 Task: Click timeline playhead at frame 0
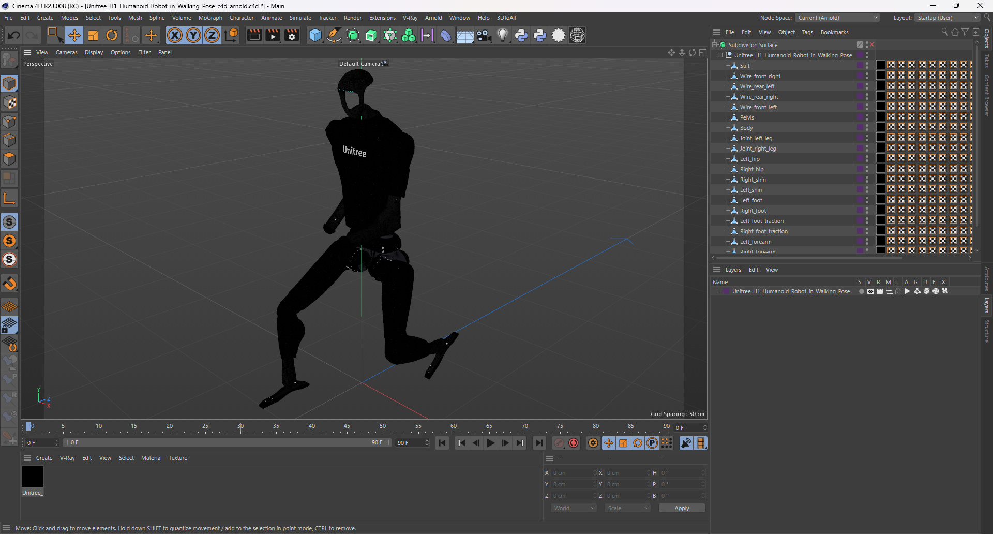(28, 426)
